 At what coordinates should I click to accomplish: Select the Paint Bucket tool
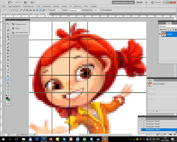point(8,59)
